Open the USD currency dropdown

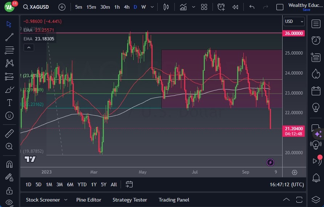click(294, 21)
